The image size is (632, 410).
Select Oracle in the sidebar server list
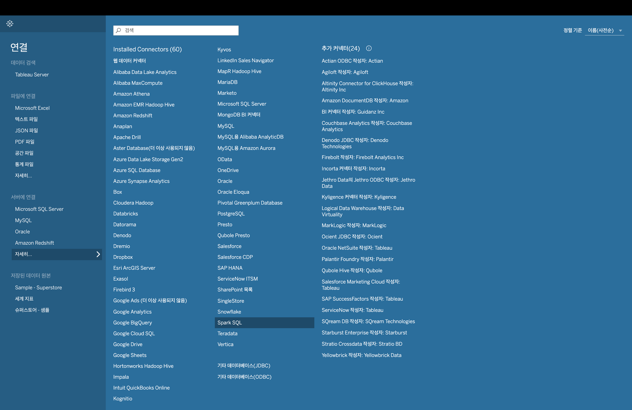(x=22, y=232)
